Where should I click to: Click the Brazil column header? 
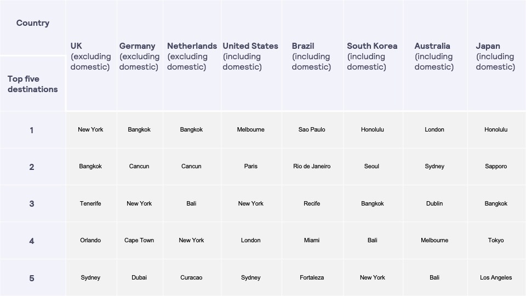point(312,56)
